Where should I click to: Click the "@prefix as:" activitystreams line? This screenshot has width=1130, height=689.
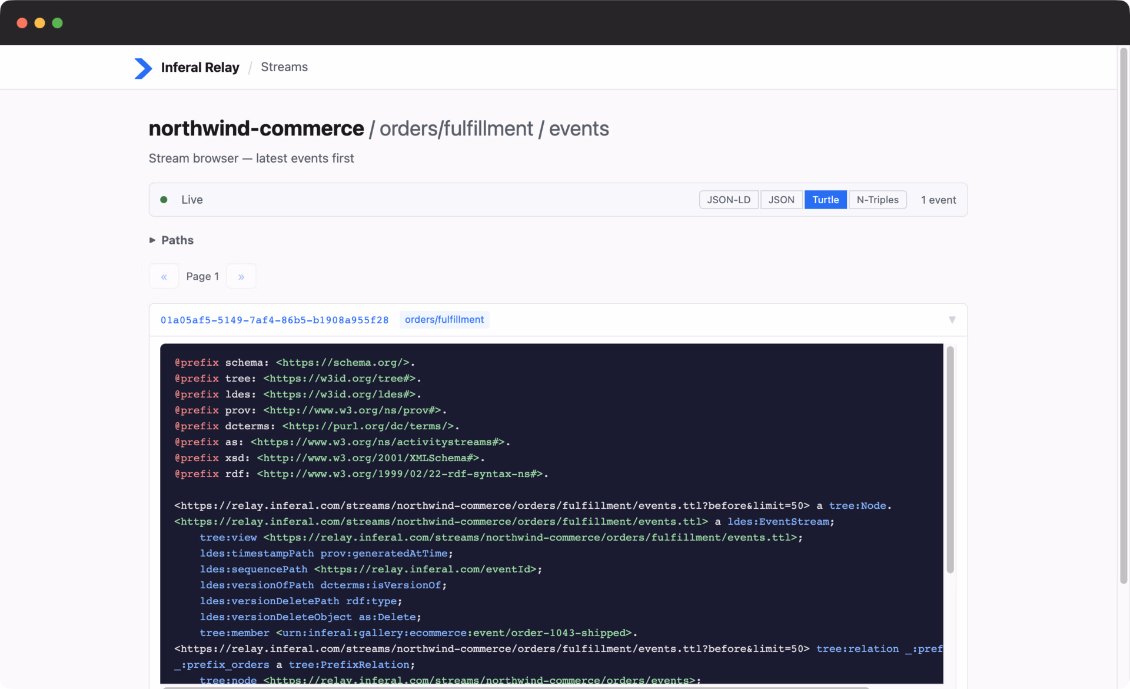coord(343,442)
